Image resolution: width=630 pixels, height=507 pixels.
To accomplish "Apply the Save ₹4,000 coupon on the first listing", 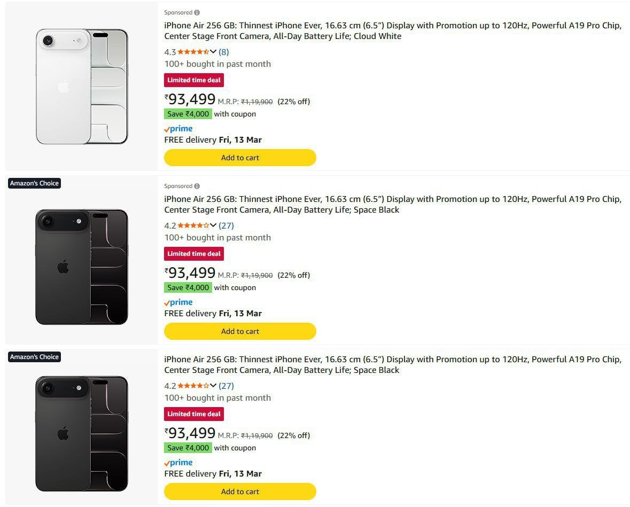I will point(188,114).
